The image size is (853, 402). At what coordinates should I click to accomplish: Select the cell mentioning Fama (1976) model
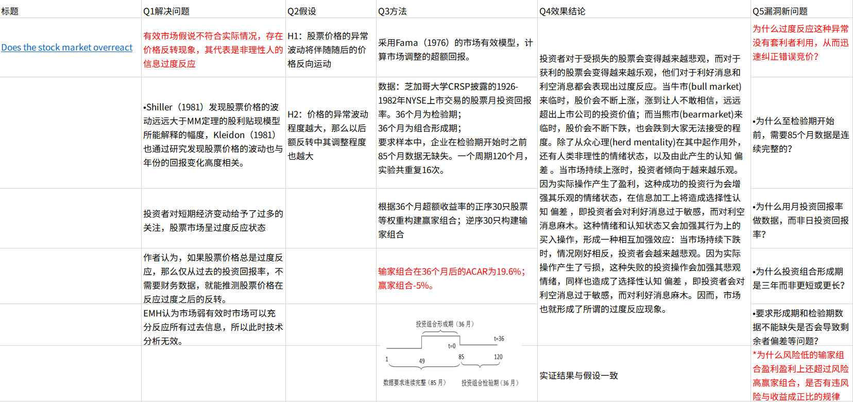click(455, 49)
